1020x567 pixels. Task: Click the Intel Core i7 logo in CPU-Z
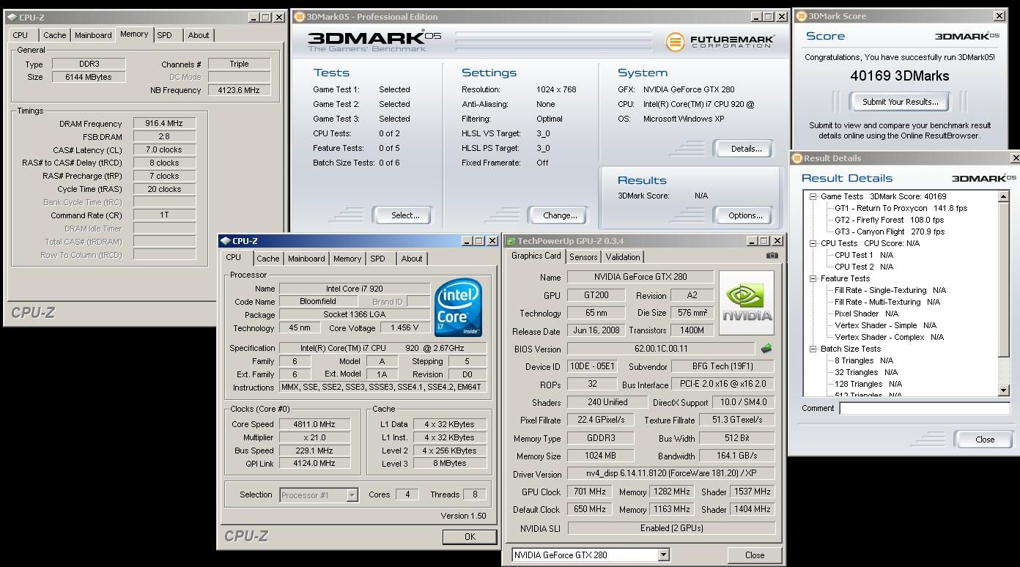458,307
